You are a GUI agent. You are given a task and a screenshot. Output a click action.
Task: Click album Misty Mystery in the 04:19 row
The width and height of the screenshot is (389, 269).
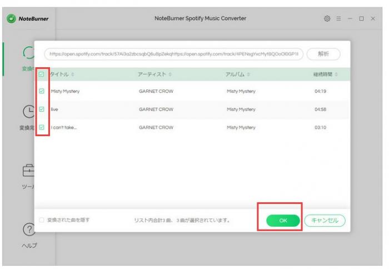(241, 91)
